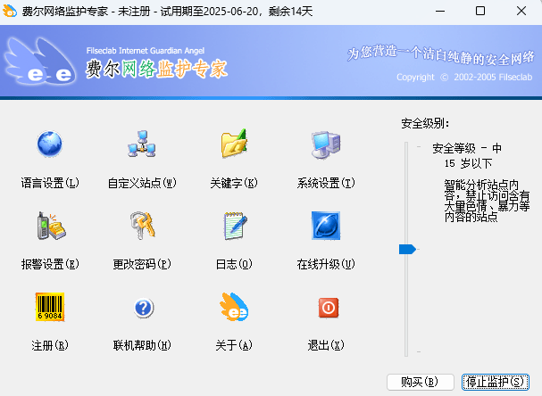The height and width of the screenshot is (396, 542).
Task: Click the 系统设置(T) label
Action: tap(326, 183)
